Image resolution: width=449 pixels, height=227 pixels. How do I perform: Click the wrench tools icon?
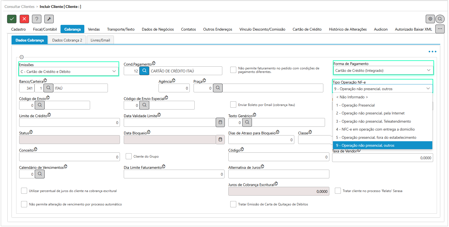pos(49,19)
